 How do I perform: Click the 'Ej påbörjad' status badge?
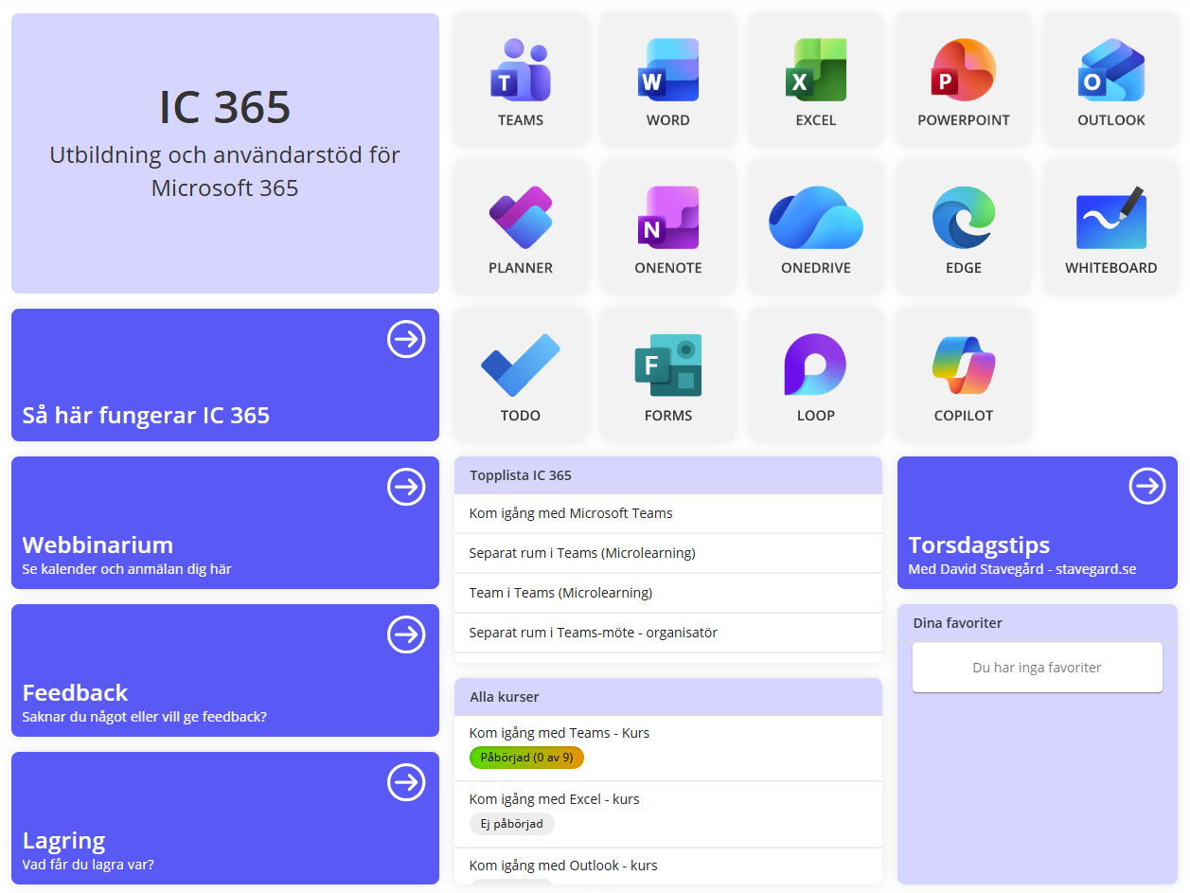(512, 824)
